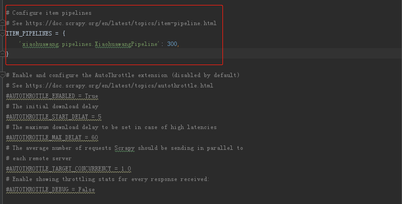Click the #AUTOTHROTTLE_MAX_DELAY = 60 line
The height and width of the screenshot is (204, 402).
pos(52,138)
